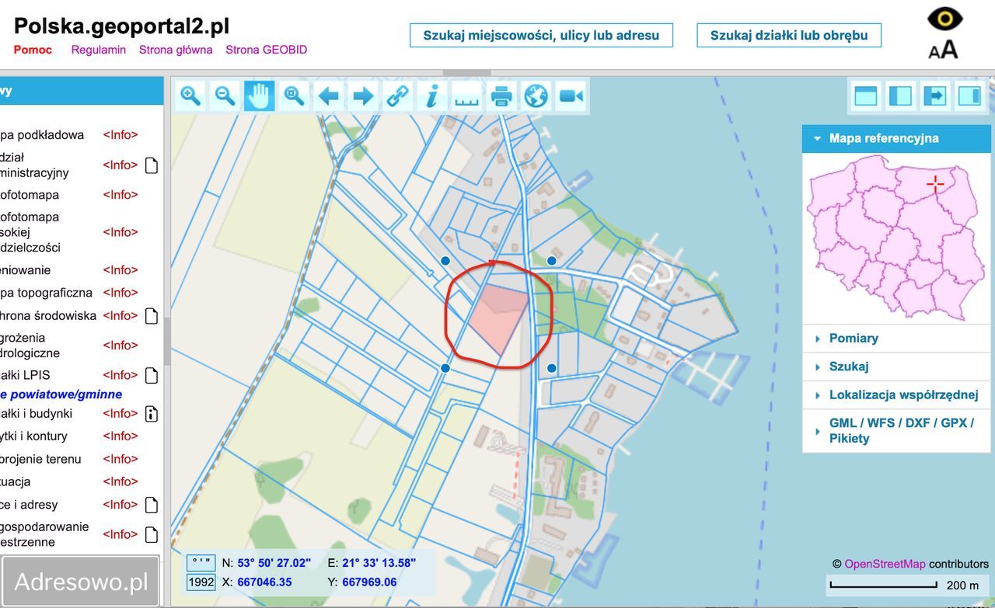Screen dimensions: 995x608
Task: Click the panel icon with right arrow
Action: coord(935,96)
